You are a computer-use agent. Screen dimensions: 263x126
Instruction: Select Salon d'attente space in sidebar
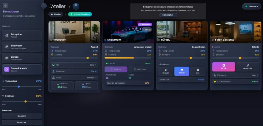(x=22, y=69)
